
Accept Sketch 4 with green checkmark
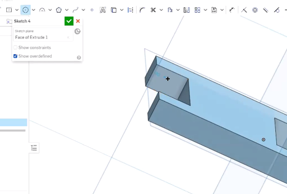click(x=69, y=21)
